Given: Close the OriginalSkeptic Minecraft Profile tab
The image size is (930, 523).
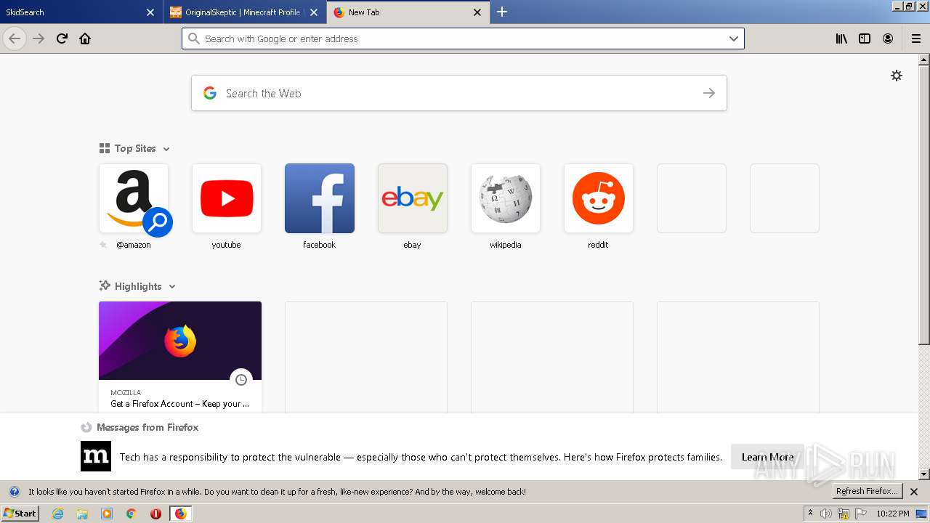Looking at the screenshot, I should point(314,12).
